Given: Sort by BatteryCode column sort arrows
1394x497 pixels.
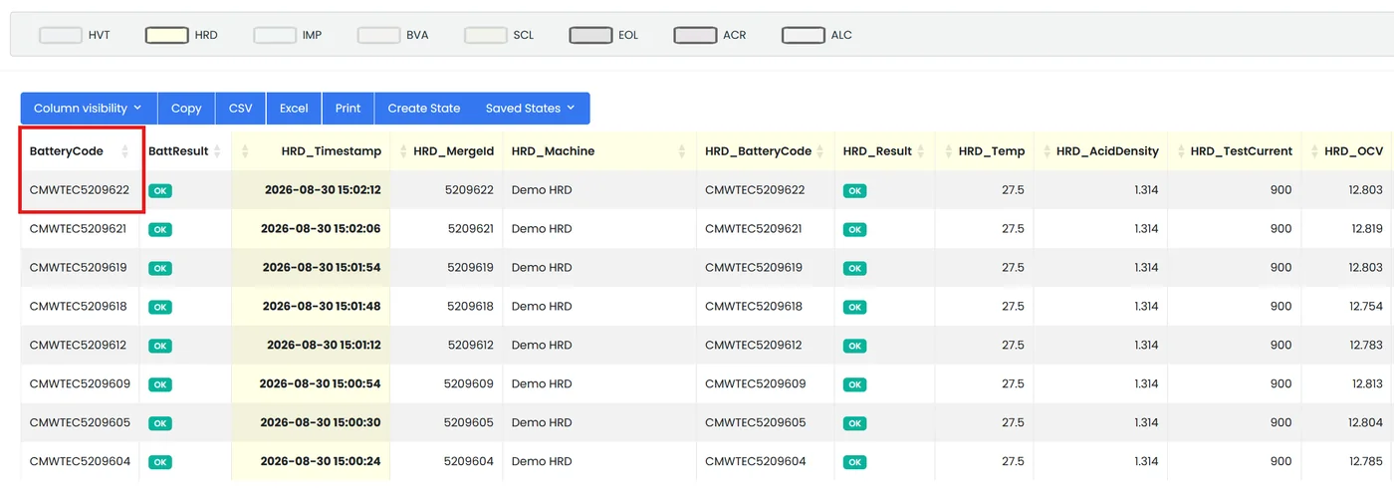Looking at the screenshot, I should point(125,151).
